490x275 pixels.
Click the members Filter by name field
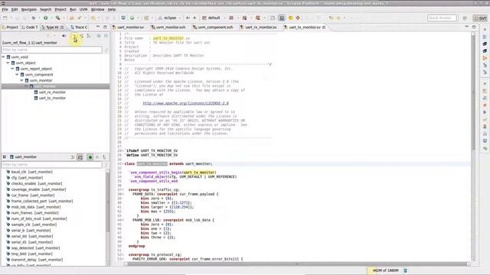click(x=51, y=164)
